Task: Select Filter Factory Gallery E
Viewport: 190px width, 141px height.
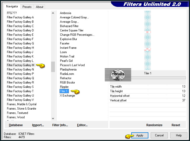Action: point(20,35)
